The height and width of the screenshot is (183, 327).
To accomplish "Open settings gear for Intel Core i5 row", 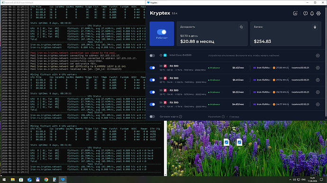I will coord(318,56).
